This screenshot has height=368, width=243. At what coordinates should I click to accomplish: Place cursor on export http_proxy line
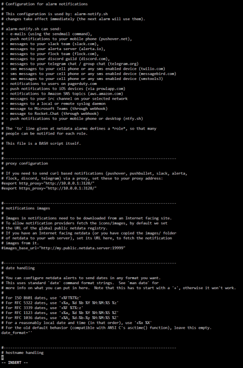tap(48, 183)
